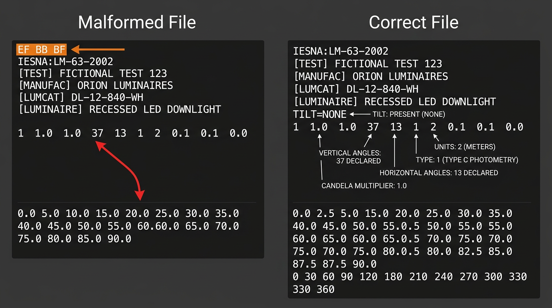The height and width of the screenshot is (308, 552).
Task: Click the value 13 in the Correct File
Action: pos(396,127)
